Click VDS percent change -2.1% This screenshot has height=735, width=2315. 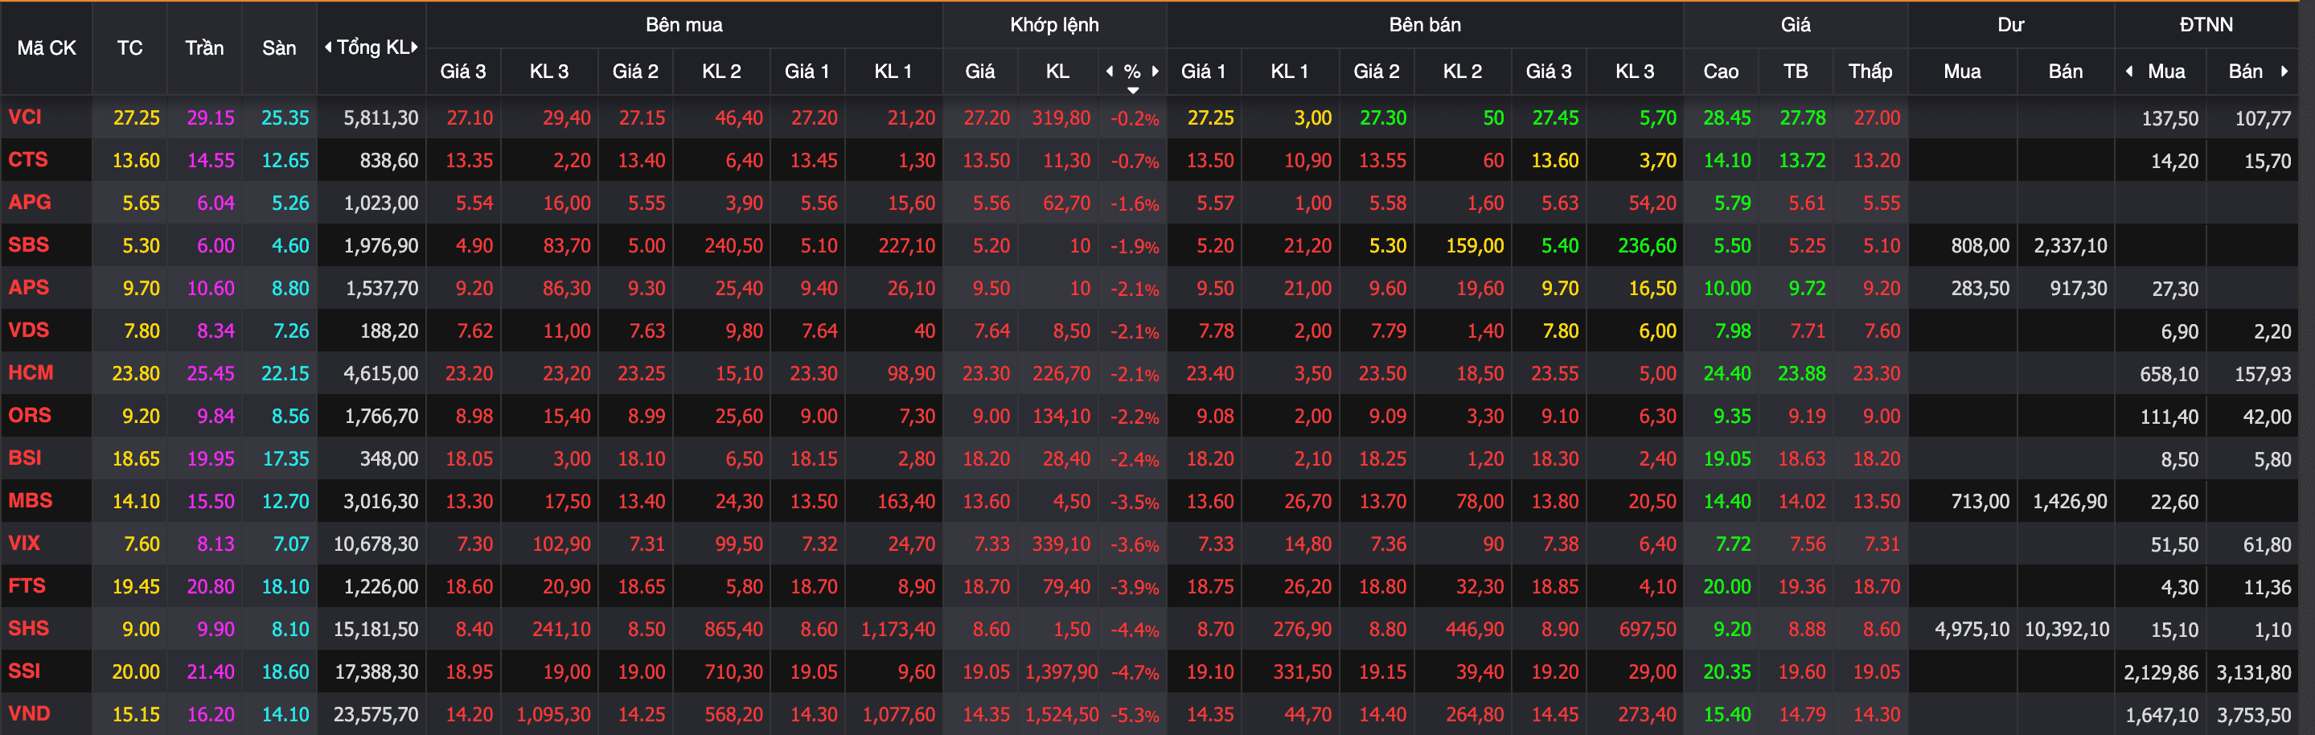pos(1134,331)
